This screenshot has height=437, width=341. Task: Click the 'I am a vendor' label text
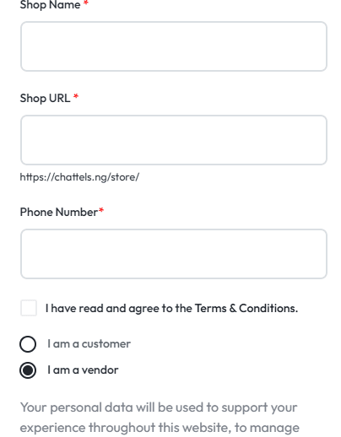pyautogui.click(x=83, y=370)
